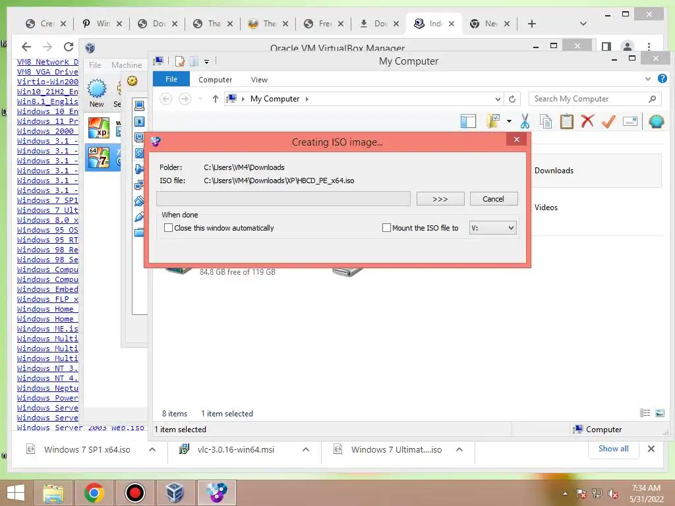Toggle the navigation pane layout icon

[x=468, y=121]
